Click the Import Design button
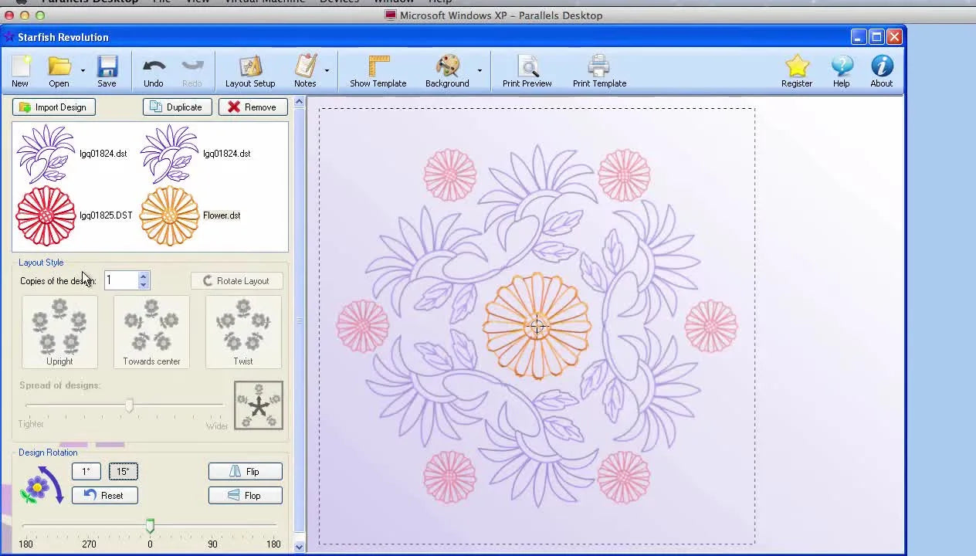 (x=53, y=107)
